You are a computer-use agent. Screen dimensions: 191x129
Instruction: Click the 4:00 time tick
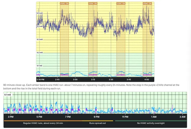coord(147,80)
